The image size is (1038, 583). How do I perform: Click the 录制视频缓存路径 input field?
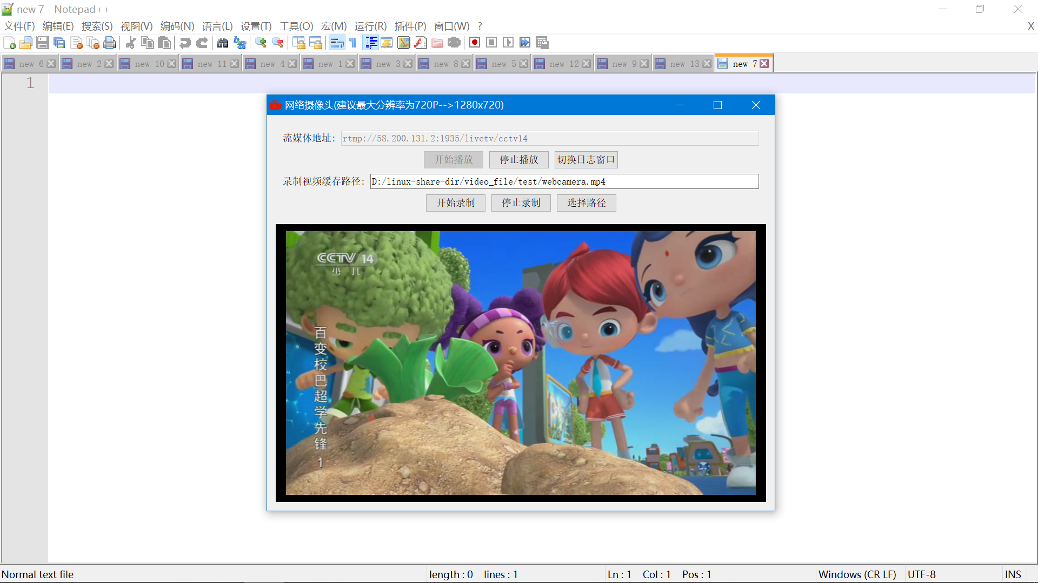click(564, 181)
